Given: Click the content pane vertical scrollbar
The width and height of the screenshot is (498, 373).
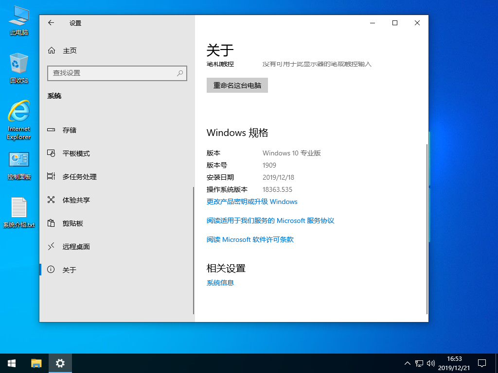Looking at the screenshot, I should tap(427, 228).
